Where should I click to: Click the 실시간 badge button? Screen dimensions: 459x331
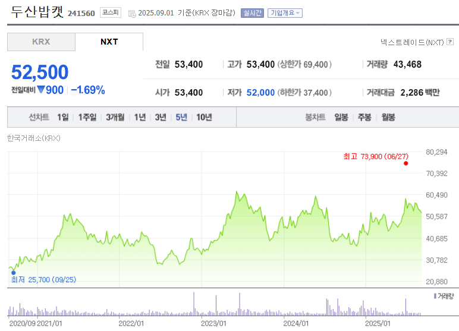tap(252, 13)
